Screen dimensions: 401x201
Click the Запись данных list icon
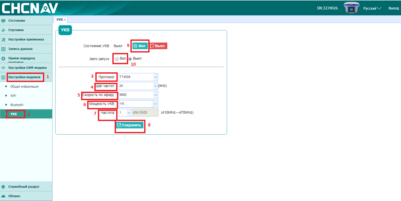tap(3, 49)
